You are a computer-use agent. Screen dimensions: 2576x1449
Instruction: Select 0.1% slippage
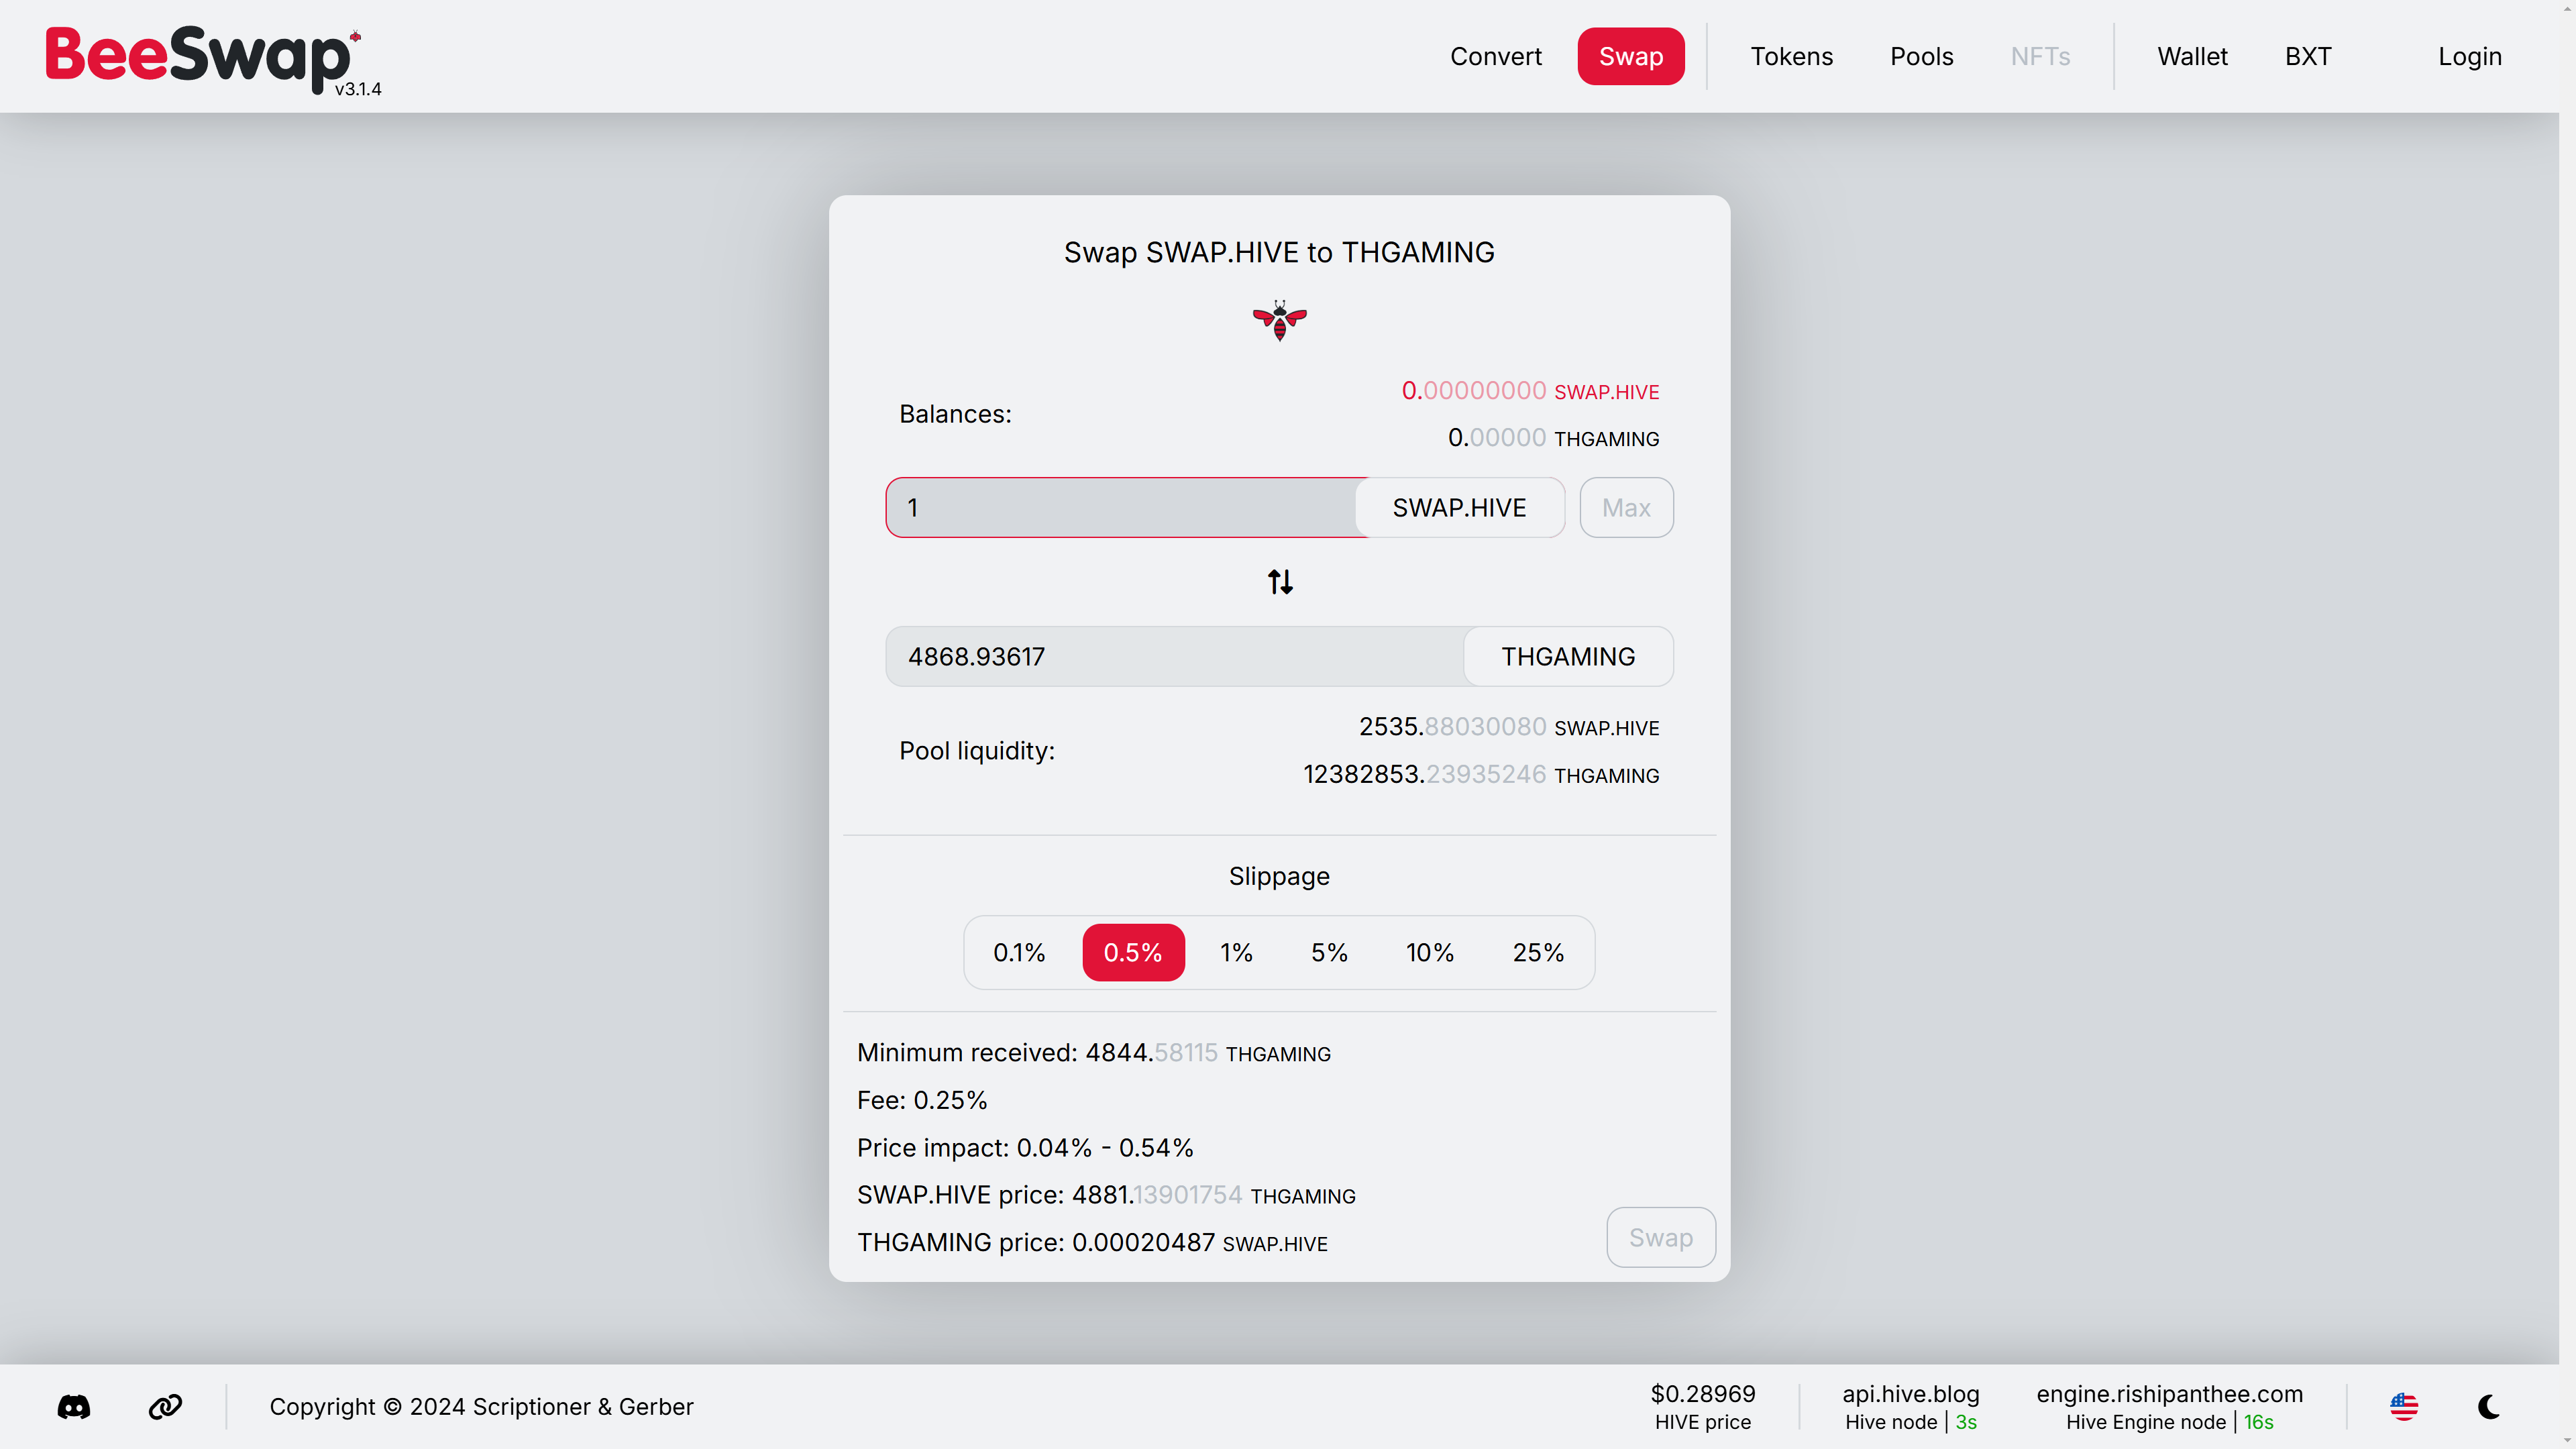click(x=1019, y=952)
